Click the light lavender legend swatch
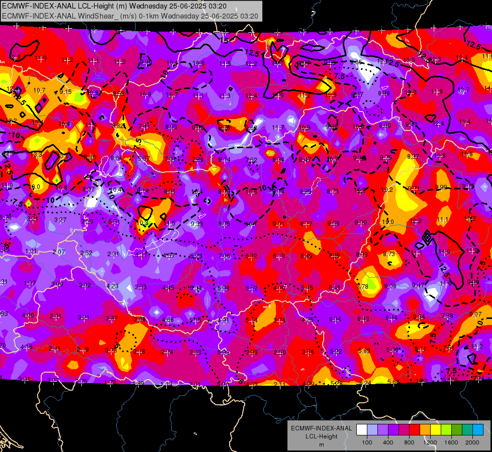 click(372, 430)
